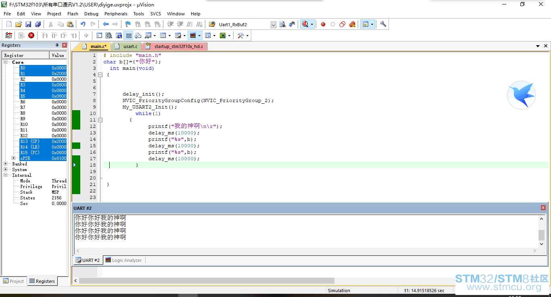551x297 pixels.
Task: Switch to the startup_stm32f10x_hd.s tab
Action: (x=175, y=46)
